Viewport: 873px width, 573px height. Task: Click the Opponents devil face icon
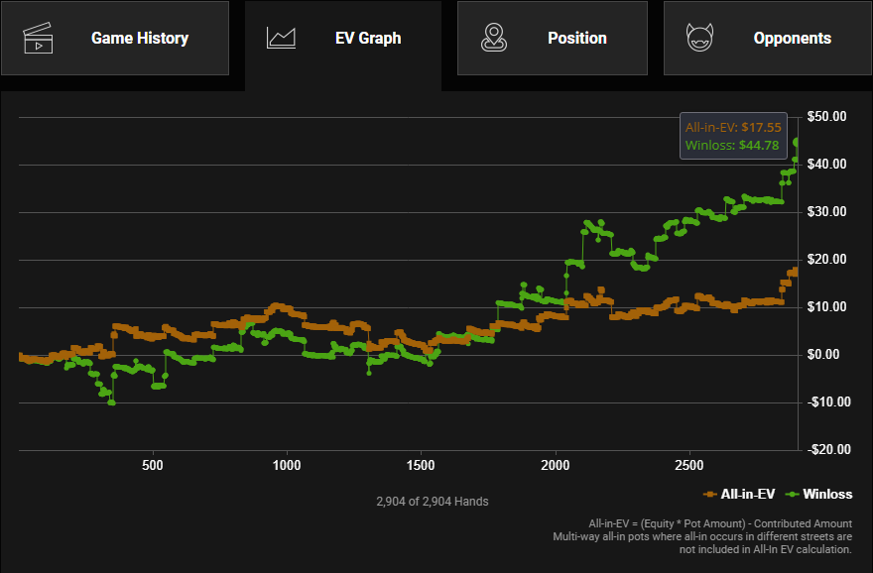coord(699,38)
